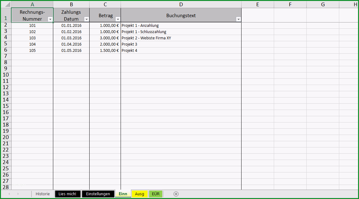The image size is (359, 199).
Task: Select cell Projekt 1 - Anzahlung
Action: coord(181,26)
